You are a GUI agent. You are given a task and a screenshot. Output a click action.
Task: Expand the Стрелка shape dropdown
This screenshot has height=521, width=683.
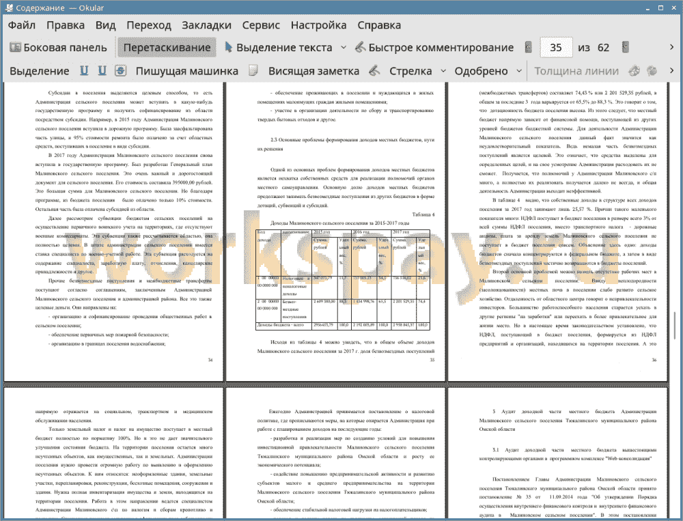pos(443,71)
